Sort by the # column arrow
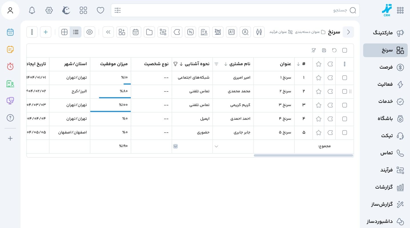The image size is (410, 228). (x=298, y=64)
